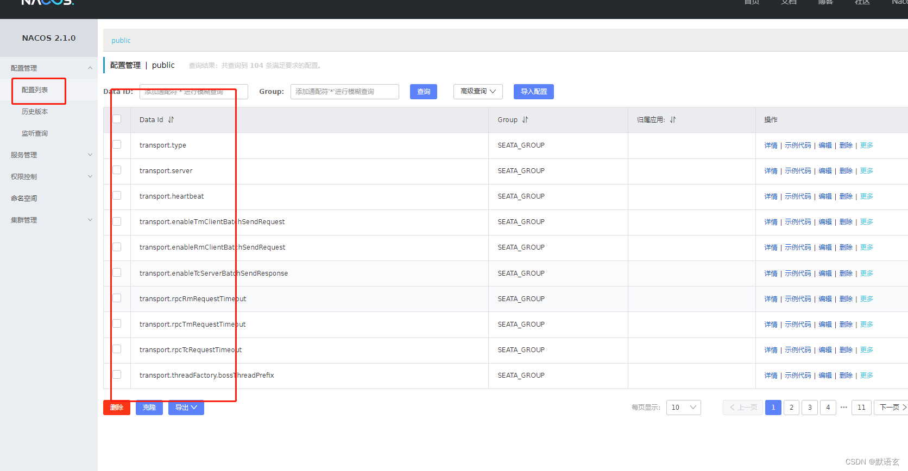This screenshot has width=908, height=471.
Task: Click 删除 for transport.enableTmClientBatchSendRequest
Action: click(846, 222)
